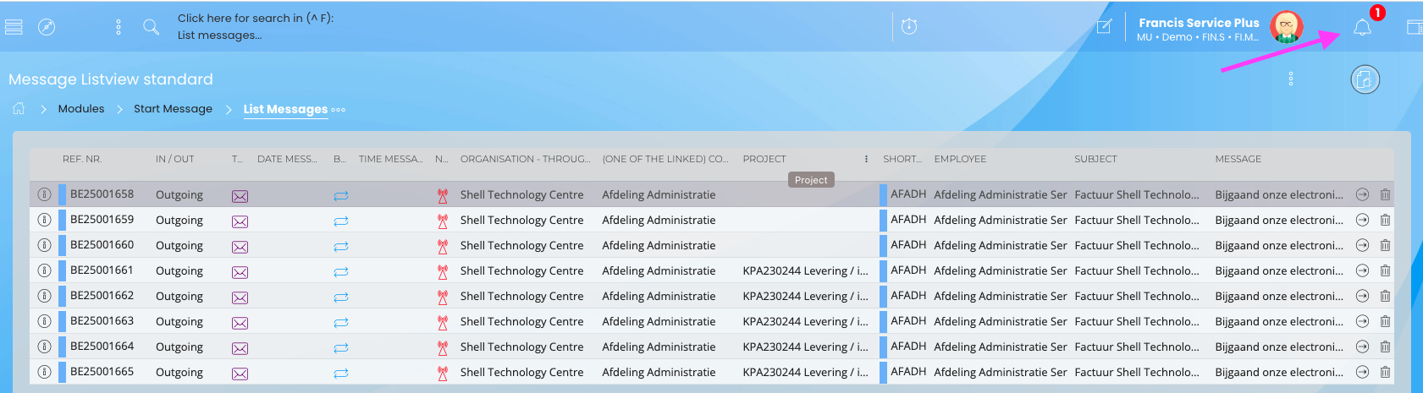Viewport: 1423px width, 393px height.
Task: Open vertical dots options below header
Action: click(x=1291, y=79)
